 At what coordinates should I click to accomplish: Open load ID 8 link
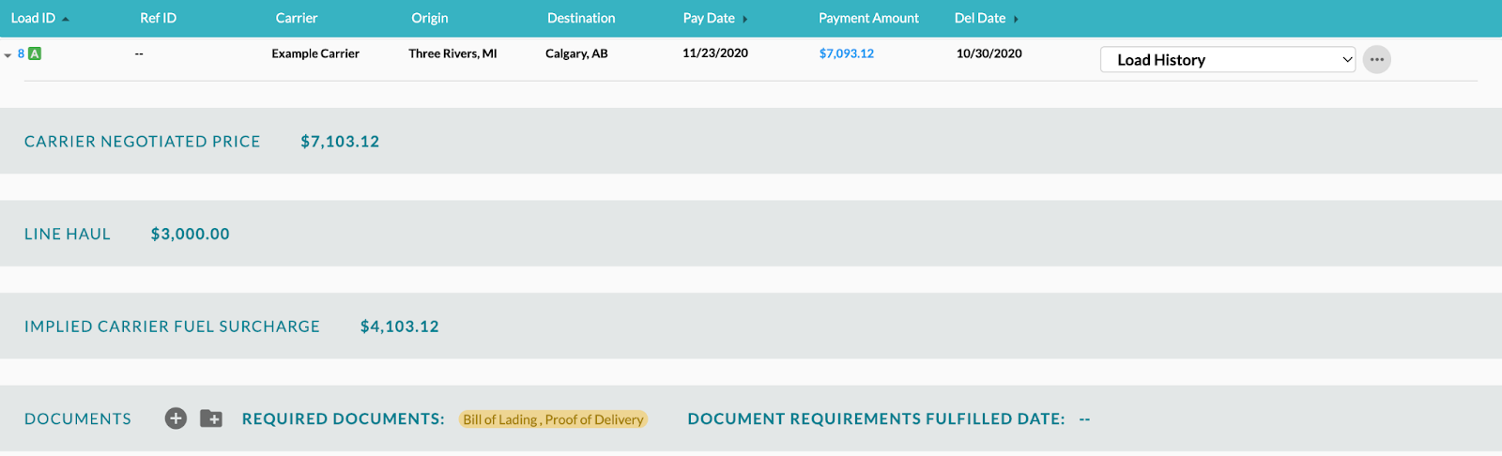pos(21,53)
